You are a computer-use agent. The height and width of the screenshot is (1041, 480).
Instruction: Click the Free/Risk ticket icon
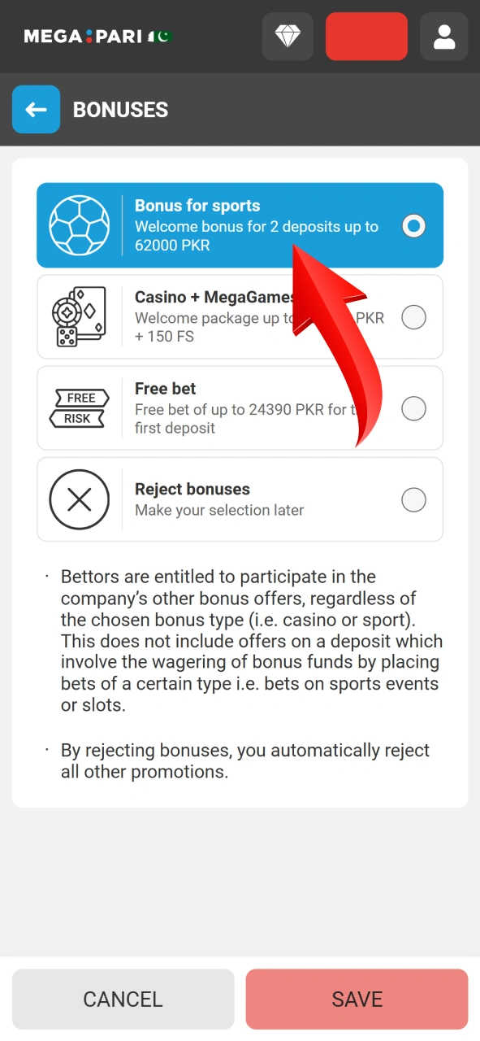coord(80,408)
